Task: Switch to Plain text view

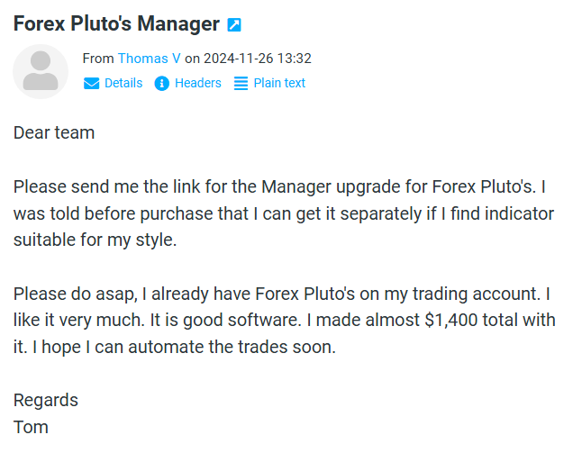Action: click(x=279, y=83)
